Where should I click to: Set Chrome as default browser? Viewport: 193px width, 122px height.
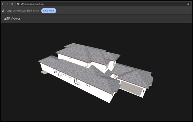[49, 11]
